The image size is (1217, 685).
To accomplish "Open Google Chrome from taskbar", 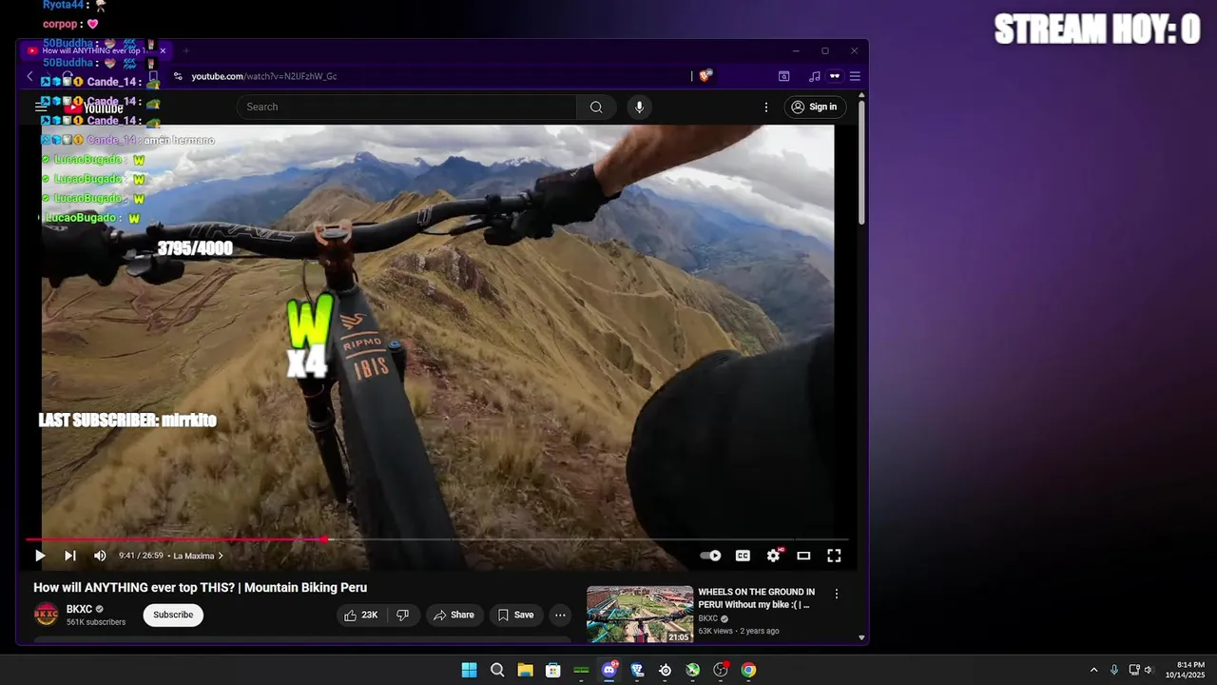I will click(748, 670).
